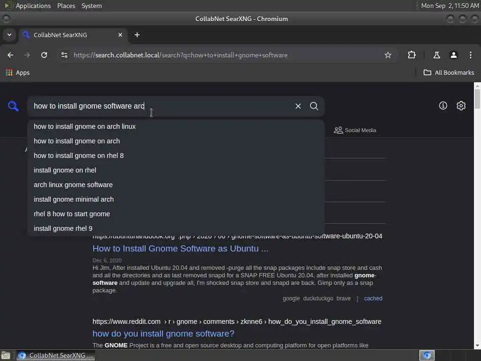Clear the search query with X icon

(x=298, y=106)
